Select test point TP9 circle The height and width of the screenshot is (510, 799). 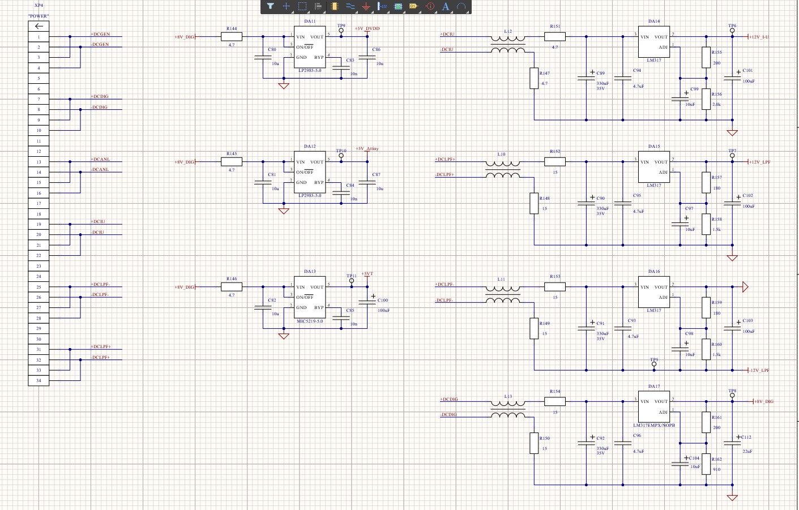tap(341, 31)
